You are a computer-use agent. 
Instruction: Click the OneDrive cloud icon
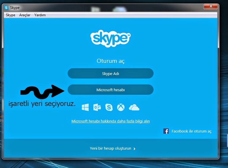[x=134, y=108]
